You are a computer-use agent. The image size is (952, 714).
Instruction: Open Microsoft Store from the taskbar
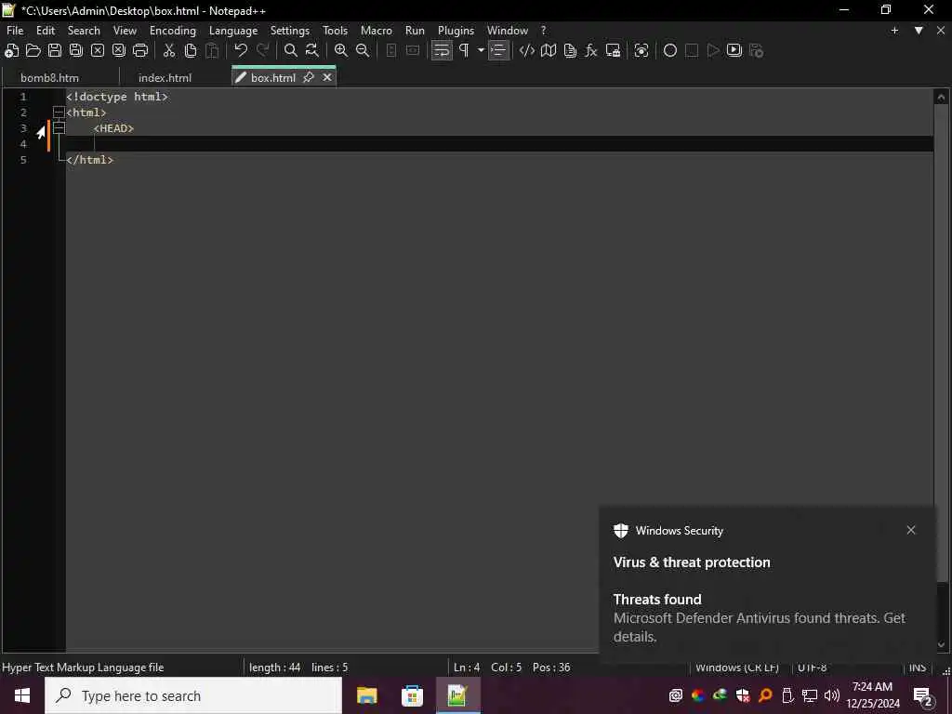coord(412,695)
